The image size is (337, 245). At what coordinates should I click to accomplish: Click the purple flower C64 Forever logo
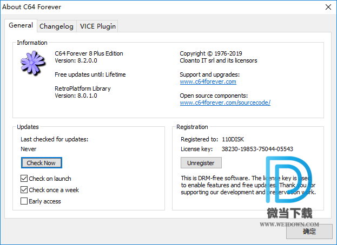[x=33, y=63]
